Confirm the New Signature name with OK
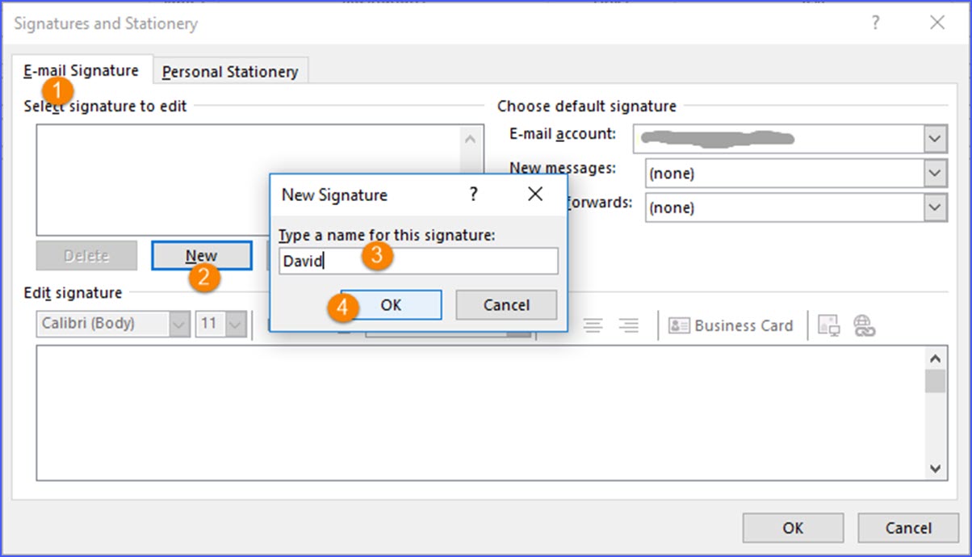Viewport: 972px width, 557px height. (x=392, y=305)
